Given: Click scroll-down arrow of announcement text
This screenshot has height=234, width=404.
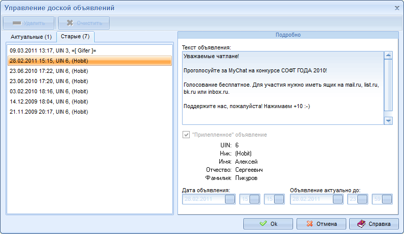Looking at the screenshot, I should point(388,121).
